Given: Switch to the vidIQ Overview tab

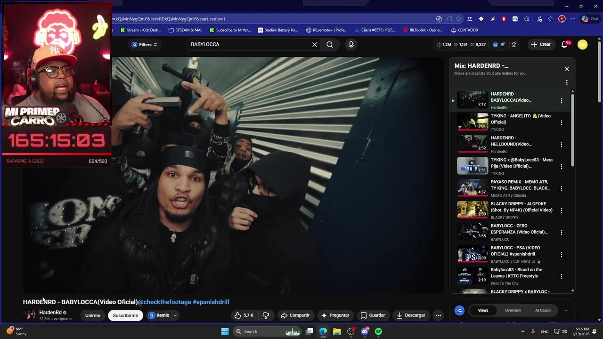Looking at the screenshot, I should (513, 310).
